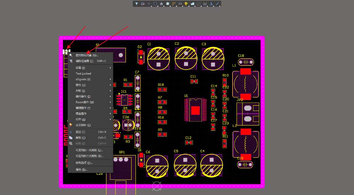The image size is (354, 195).
Task: Select inductor L1 footprint
Action: click(245, 84)
